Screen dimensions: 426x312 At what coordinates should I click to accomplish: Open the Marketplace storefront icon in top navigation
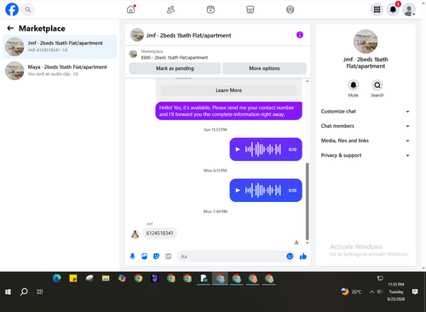[250, 9]
